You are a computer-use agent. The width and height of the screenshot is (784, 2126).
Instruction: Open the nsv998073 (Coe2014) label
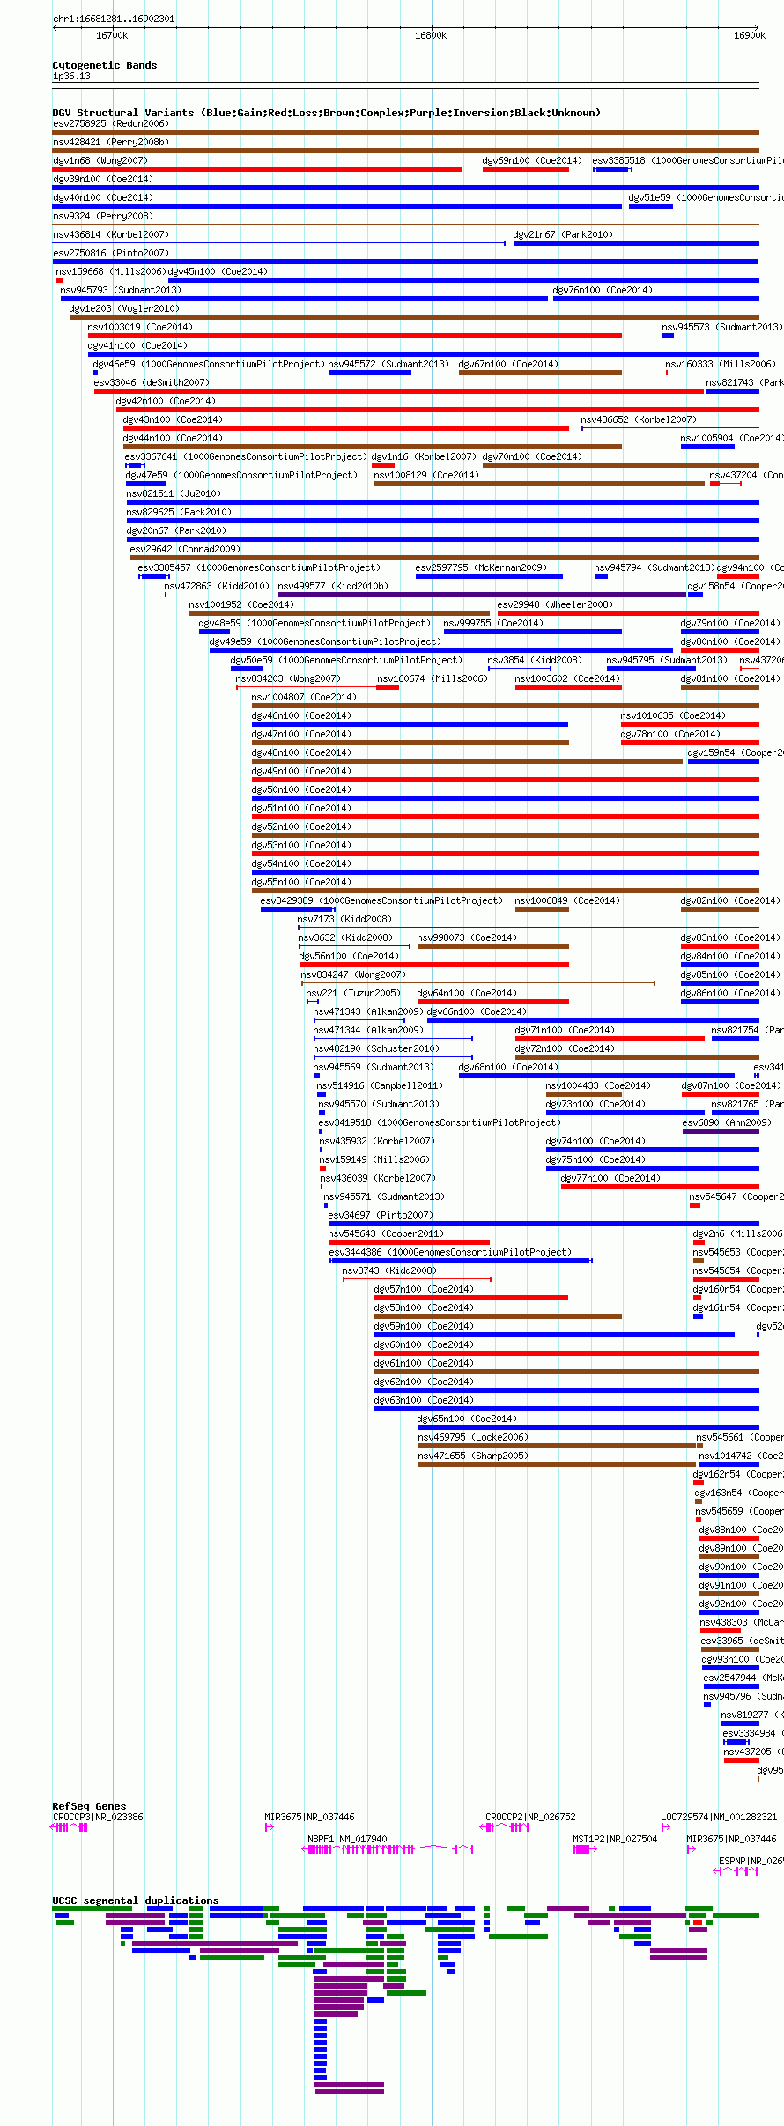[467, 937]
